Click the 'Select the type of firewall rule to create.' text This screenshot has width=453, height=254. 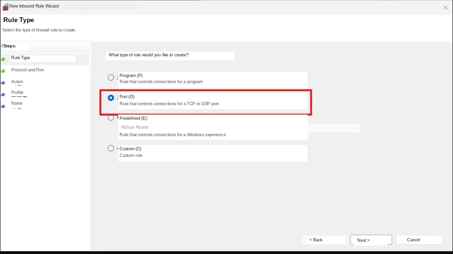(39, 30)
